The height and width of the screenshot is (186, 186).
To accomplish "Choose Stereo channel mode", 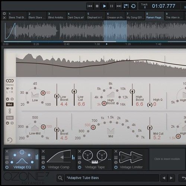I will click(x=10, y=85).
